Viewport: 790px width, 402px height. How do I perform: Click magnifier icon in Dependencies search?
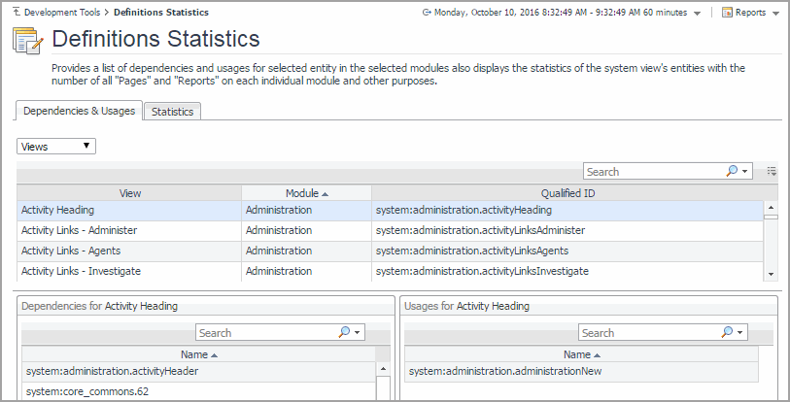point(345,333)
